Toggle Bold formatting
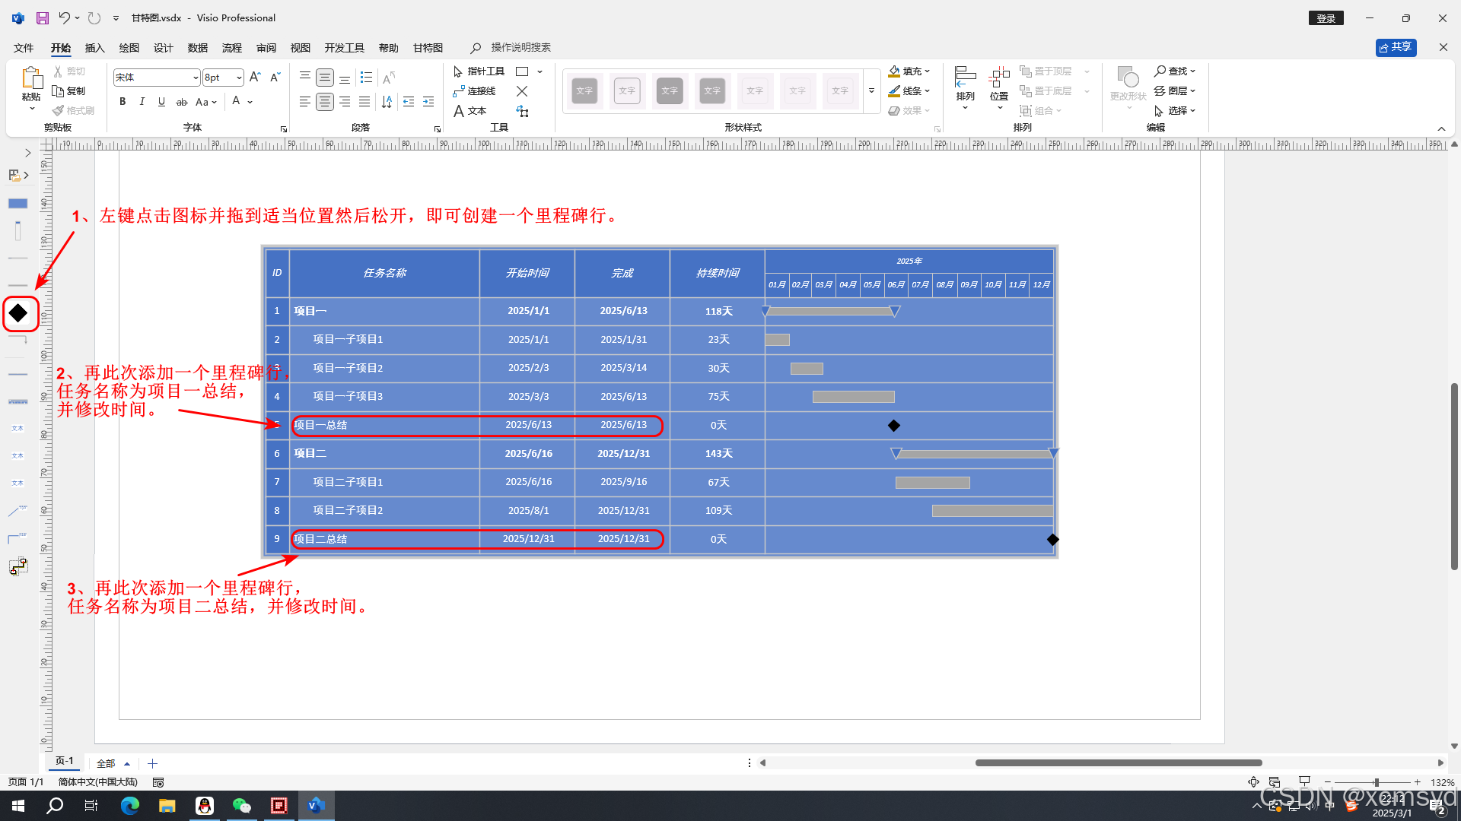This screenshot has height=821, width=1461. (x=123, y=102)
